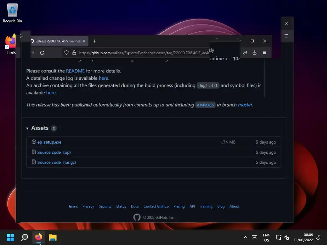The width and height of the screenshot is (327, 245).
Task: Open the focus assist moon icon
Action: 318,237
